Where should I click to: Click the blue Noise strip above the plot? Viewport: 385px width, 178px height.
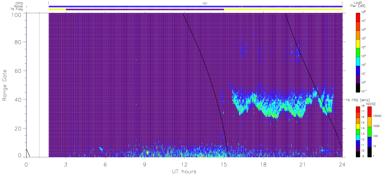(195, 6)
